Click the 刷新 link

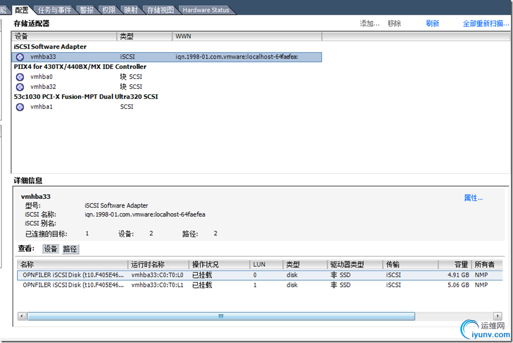pyautogui.click(x=432, y=24)
